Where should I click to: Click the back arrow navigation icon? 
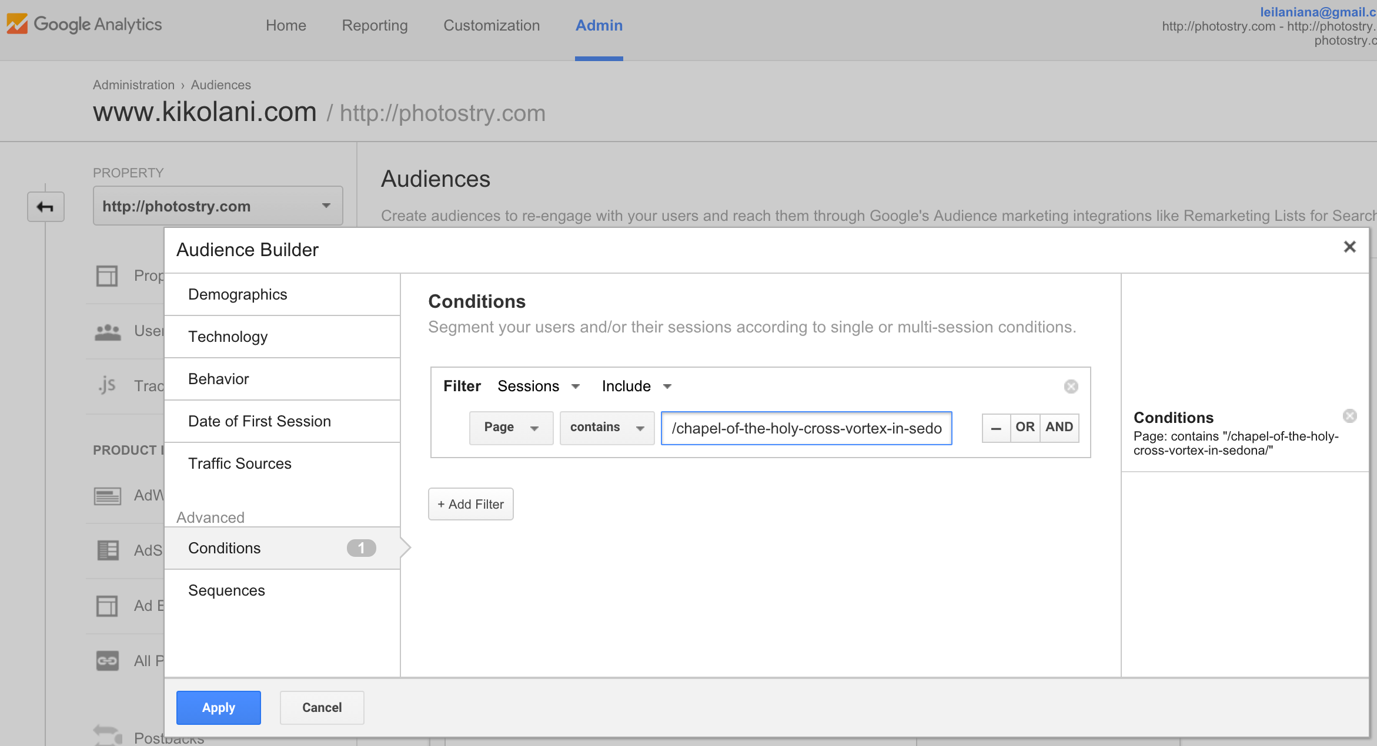[x=46, y=207]
